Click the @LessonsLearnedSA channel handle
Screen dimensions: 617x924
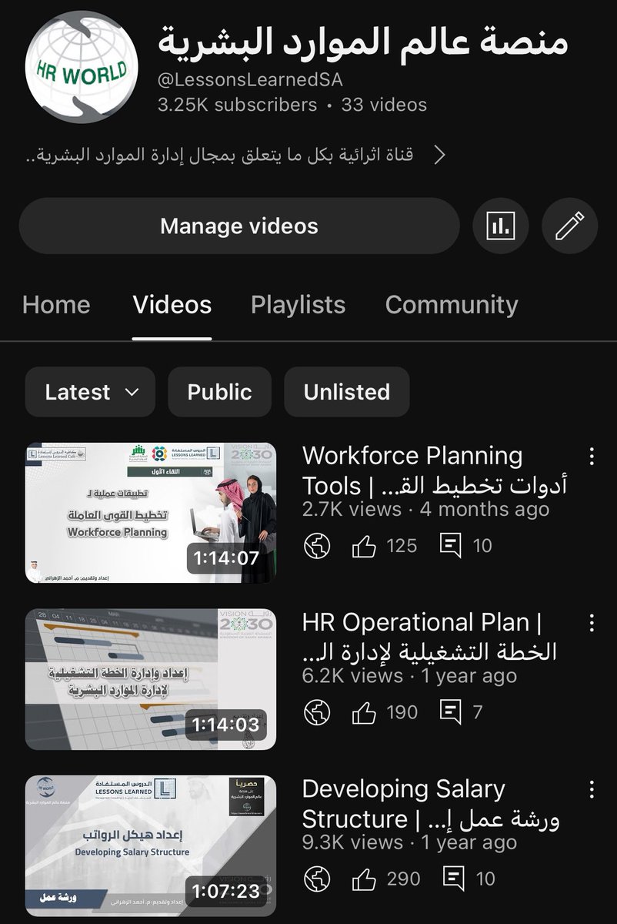click(250, 80)
